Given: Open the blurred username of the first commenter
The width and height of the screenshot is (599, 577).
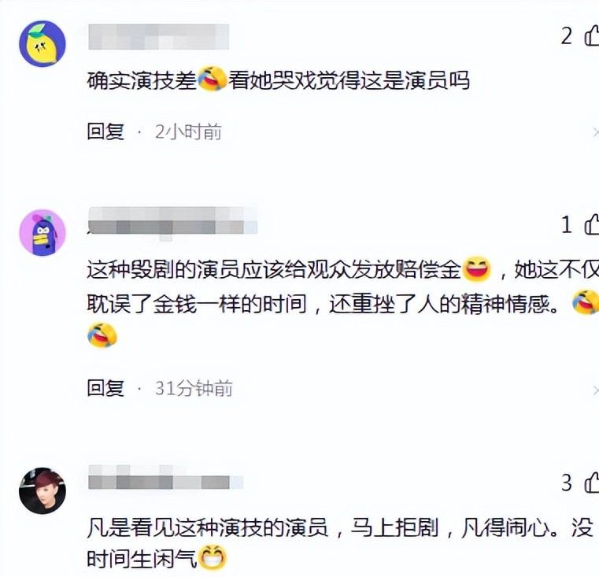Looking at the screenshot, I should tap(158, 37).
